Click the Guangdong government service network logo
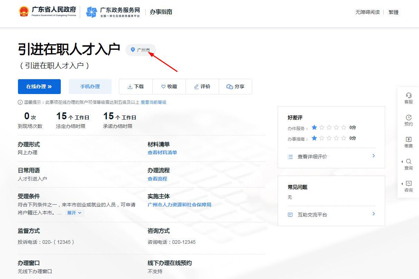 92,12
